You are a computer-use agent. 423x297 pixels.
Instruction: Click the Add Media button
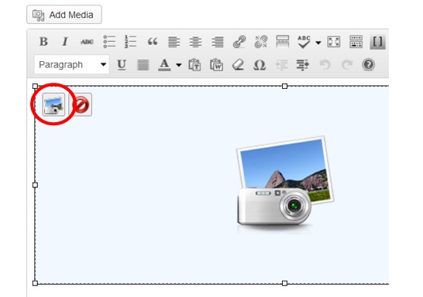[x=64, y=15]
